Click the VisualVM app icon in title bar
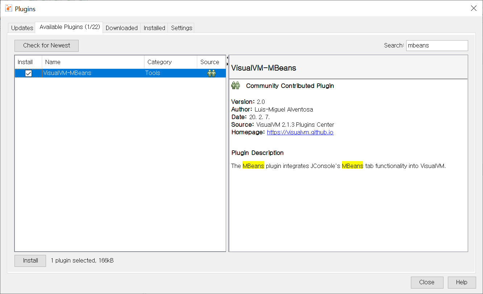Image resolution: width=483 pixels, height=294 pixels. coord(9,8)
